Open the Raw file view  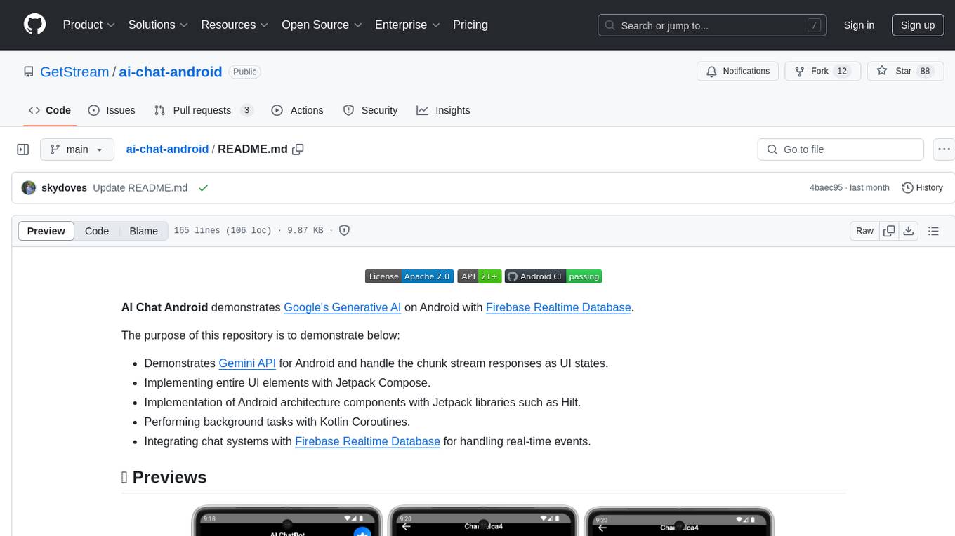point(864,231)
